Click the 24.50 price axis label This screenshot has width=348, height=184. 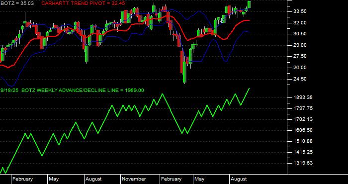(300, 79)
